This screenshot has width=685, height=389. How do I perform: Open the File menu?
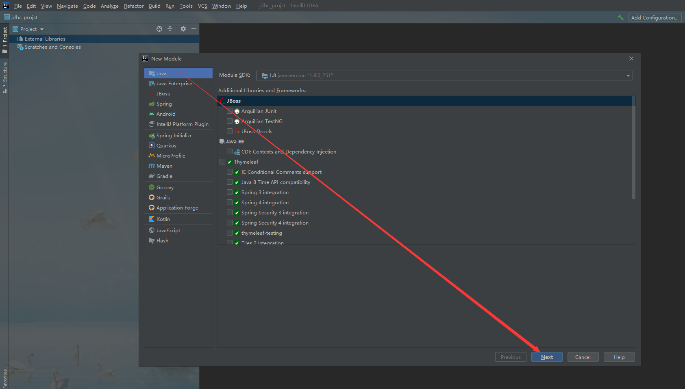18,6
